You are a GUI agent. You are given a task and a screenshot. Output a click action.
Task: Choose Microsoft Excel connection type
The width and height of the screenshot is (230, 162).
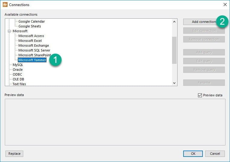(x=30, y=41)
